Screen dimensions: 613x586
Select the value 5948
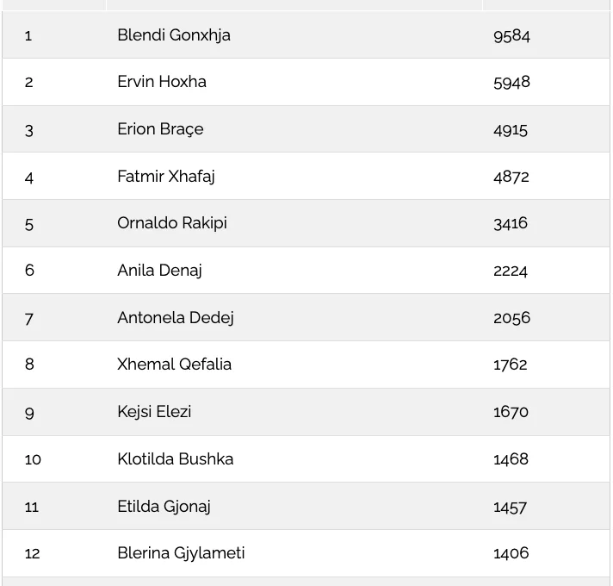pyautogui.click(x=511, y=83)
